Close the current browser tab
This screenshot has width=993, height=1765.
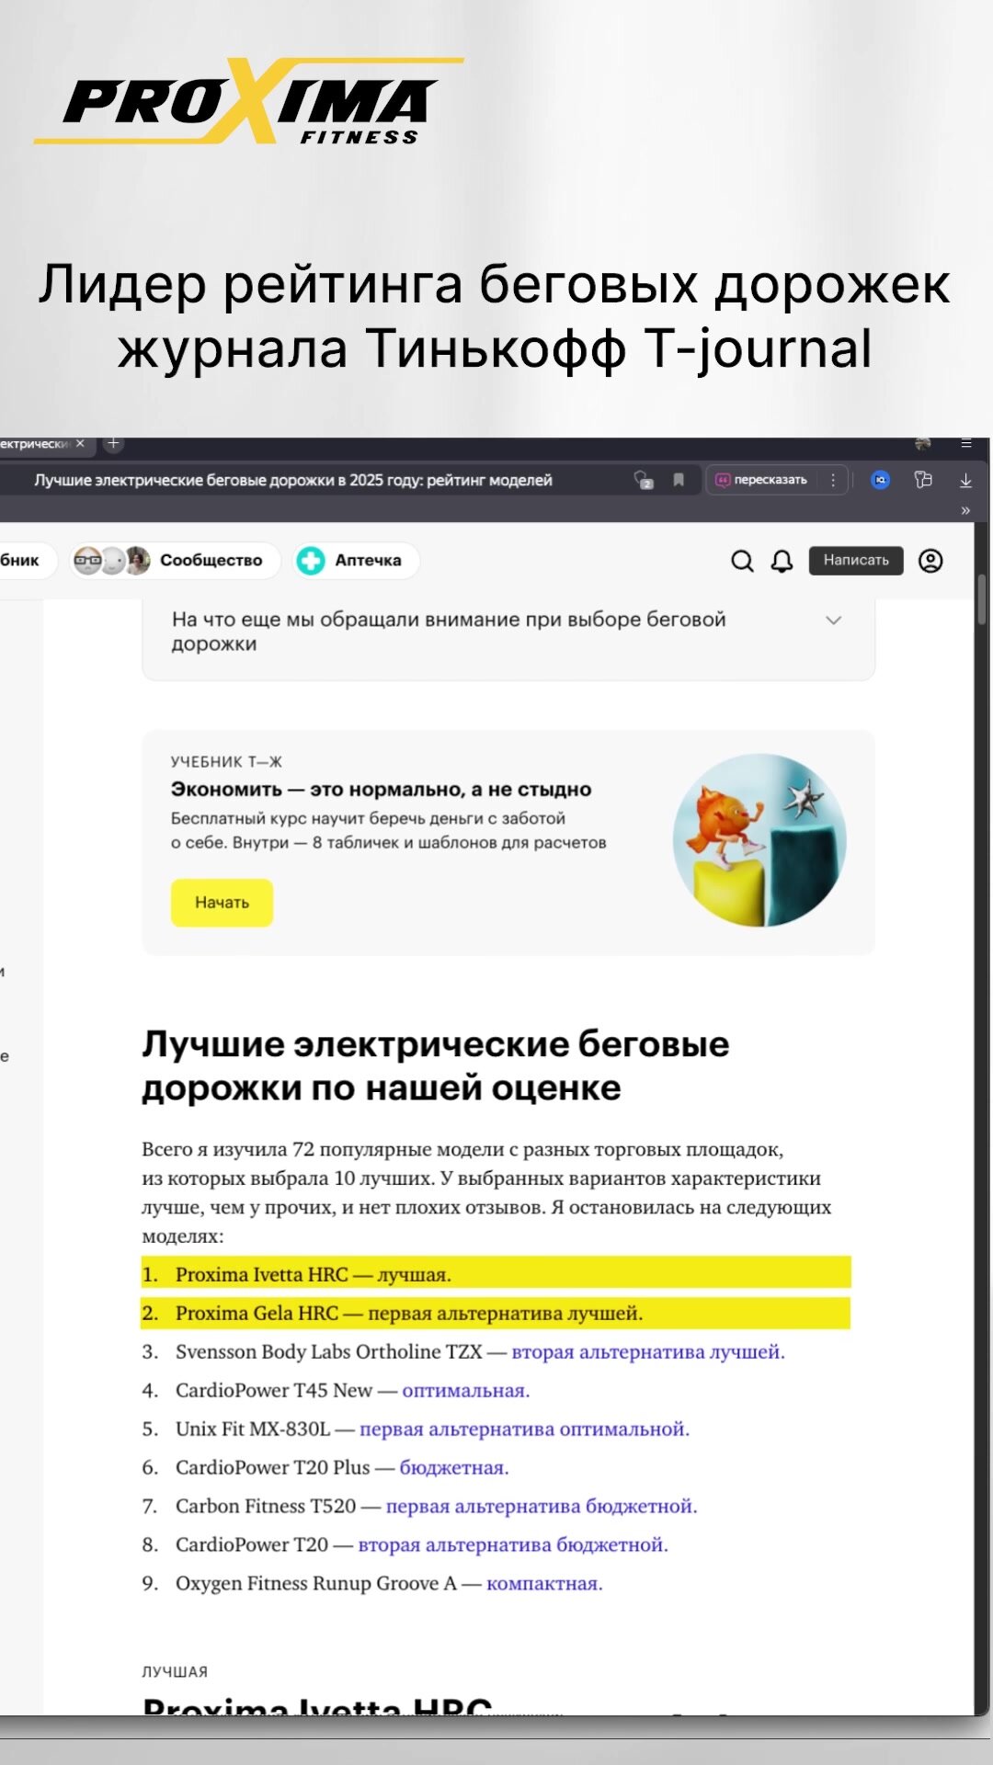coord(80,443)
